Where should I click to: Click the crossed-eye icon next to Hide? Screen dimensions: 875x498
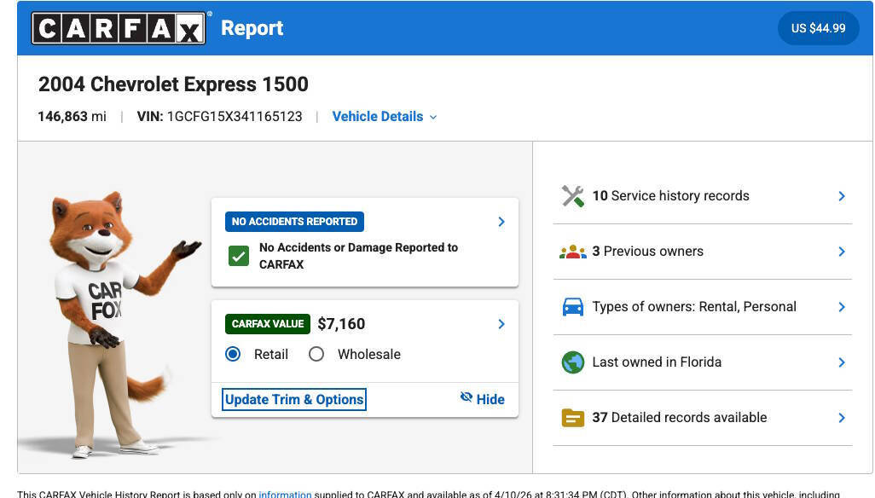pyautogui.click(x=466, y=397)
